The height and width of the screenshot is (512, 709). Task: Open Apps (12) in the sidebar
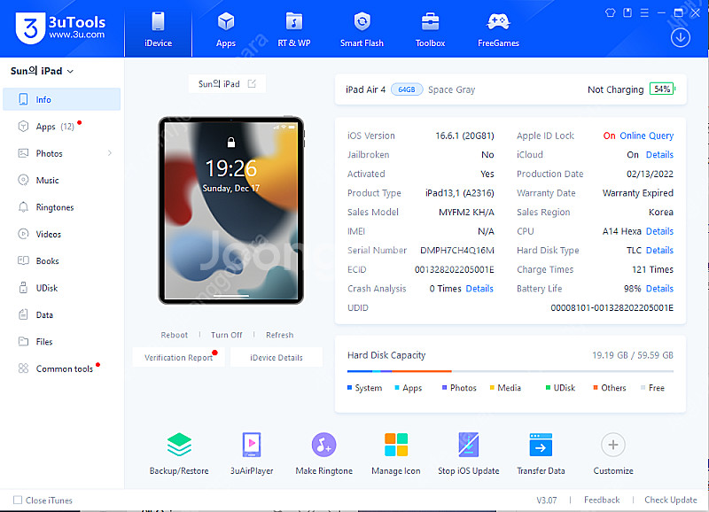click(61, 127)
